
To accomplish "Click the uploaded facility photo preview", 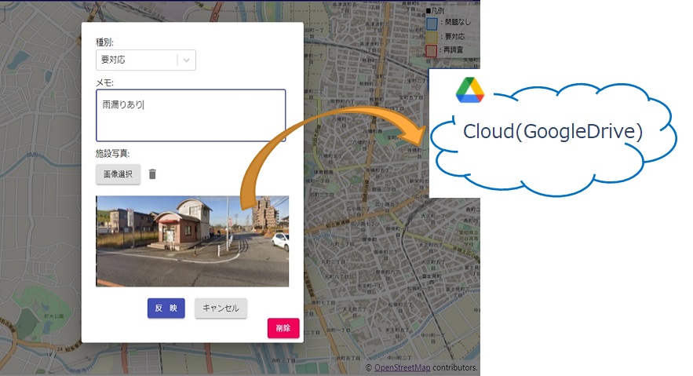I will coord(192,241).
